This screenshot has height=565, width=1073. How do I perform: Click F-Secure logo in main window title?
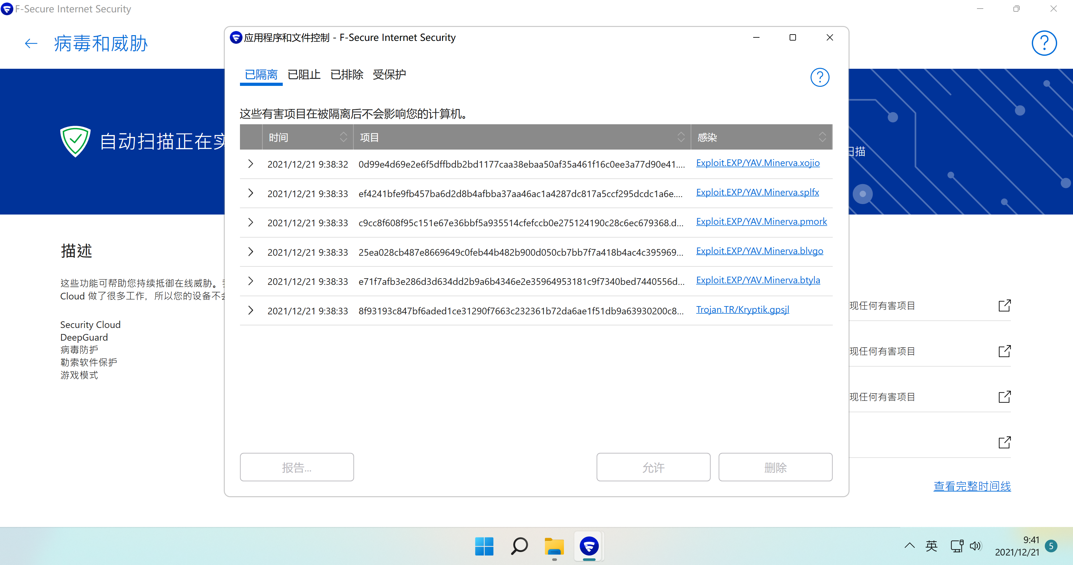pyautogui.click(x=7, y=9)
